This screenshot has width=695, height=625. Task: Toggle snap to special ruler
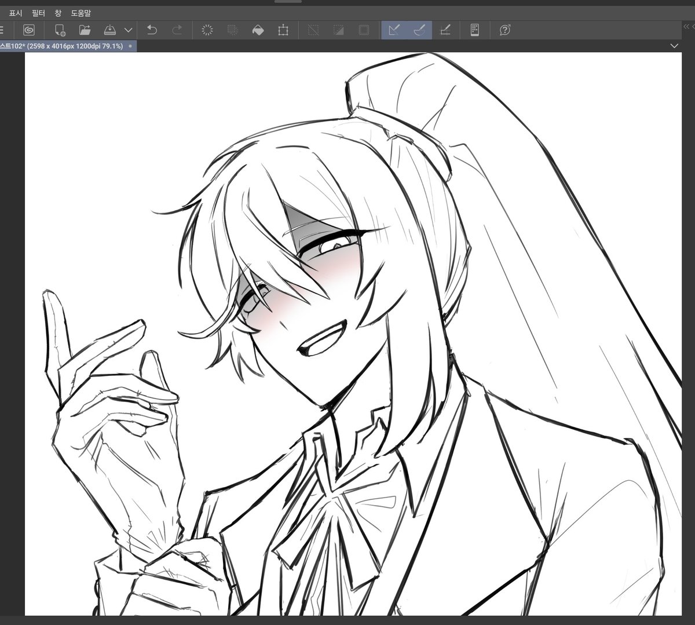pos(420,30)
